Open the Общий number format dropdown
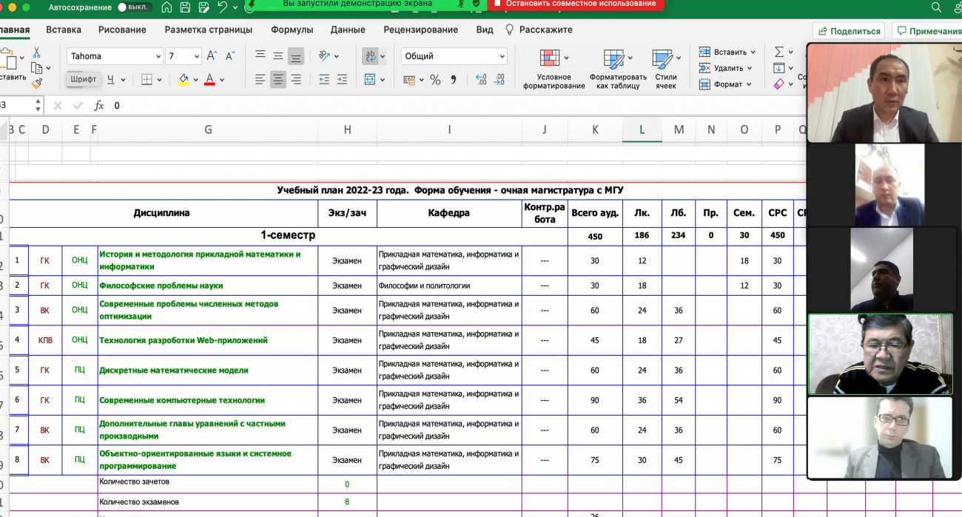Screen dimensions: 962x517 (502, 56)
